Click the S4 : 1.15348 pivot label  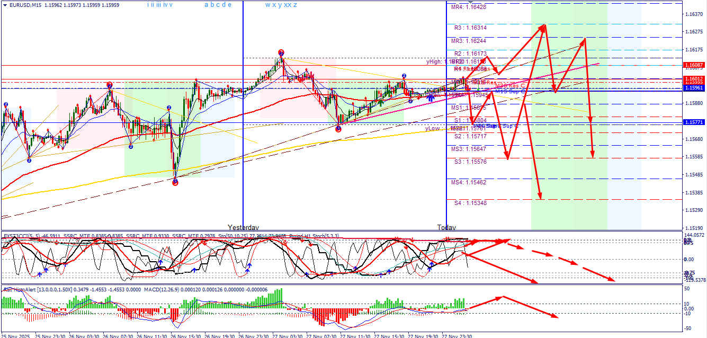(470, 203)
